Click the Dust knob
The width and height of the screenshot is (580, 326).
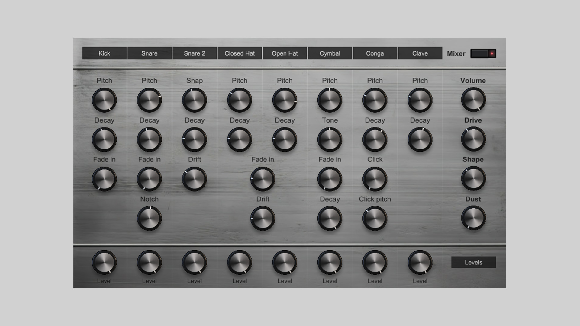[473, 218]
